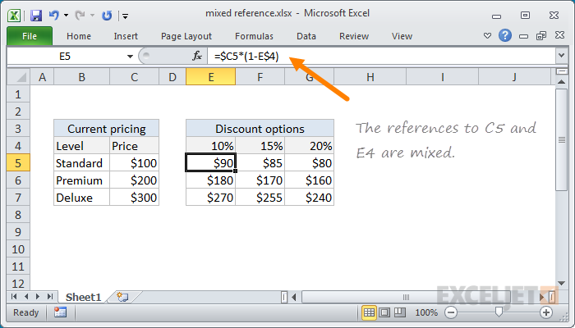Click the zoom slider handle
The image size is (575, 328).
[499, 312]
